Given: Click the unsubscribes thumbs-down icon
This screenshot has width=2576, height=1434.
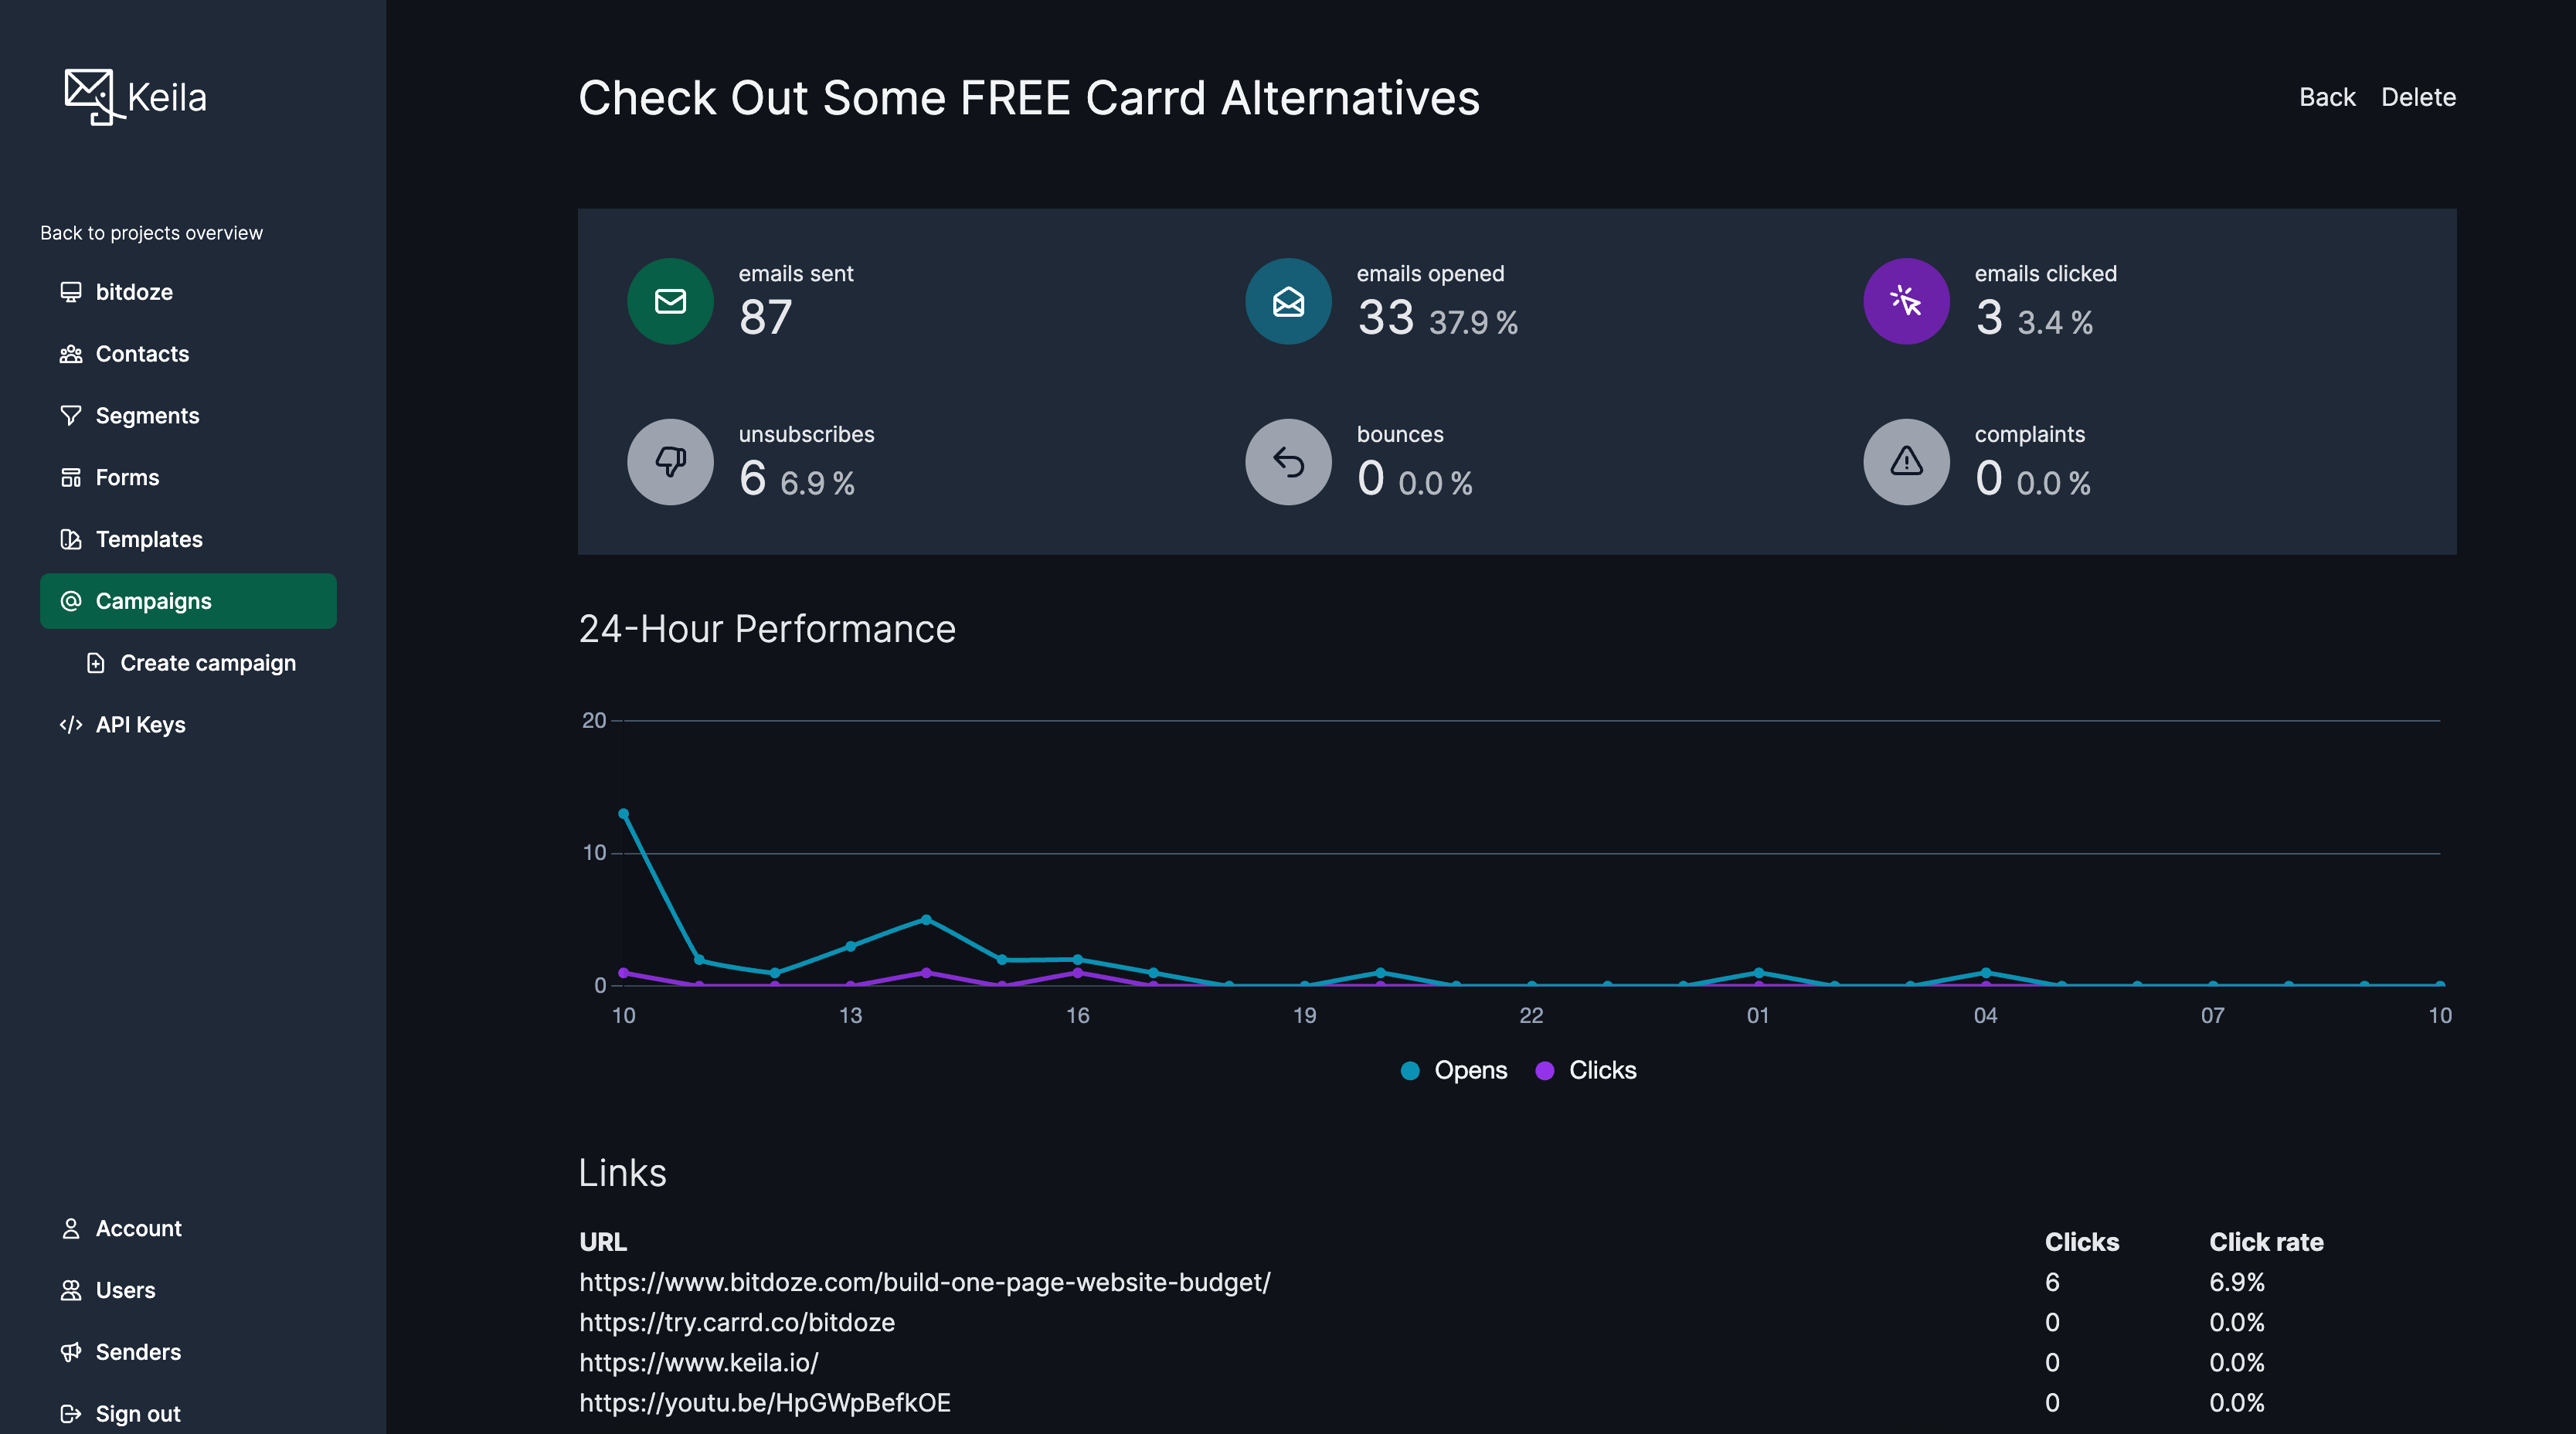Looking at the screenshot, I should point(670,461).
